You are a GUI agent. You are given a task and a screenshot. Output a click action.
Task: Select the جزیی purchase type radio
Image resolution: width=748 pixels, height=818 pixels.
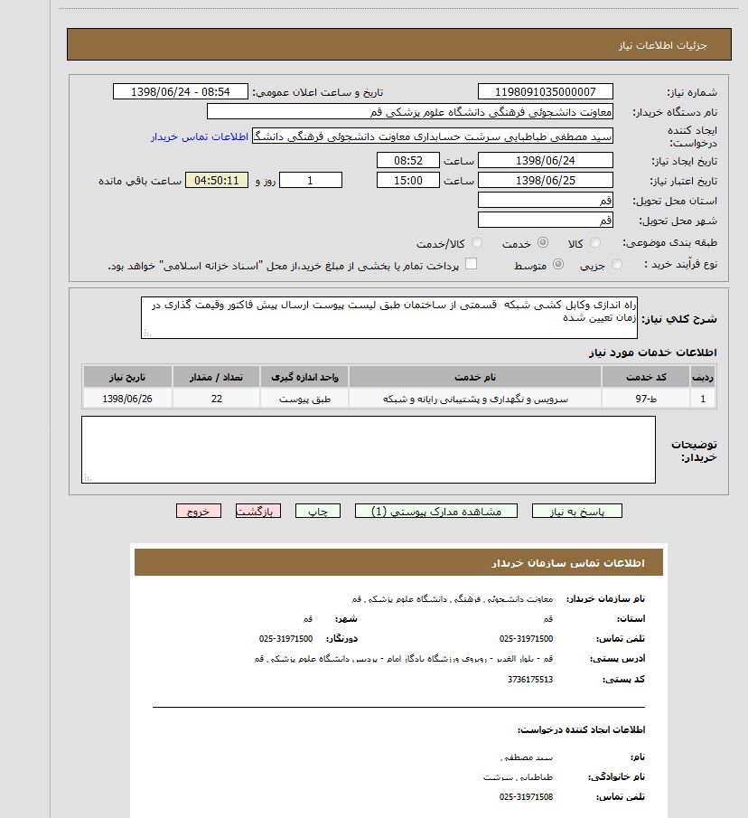click(617, 264)
